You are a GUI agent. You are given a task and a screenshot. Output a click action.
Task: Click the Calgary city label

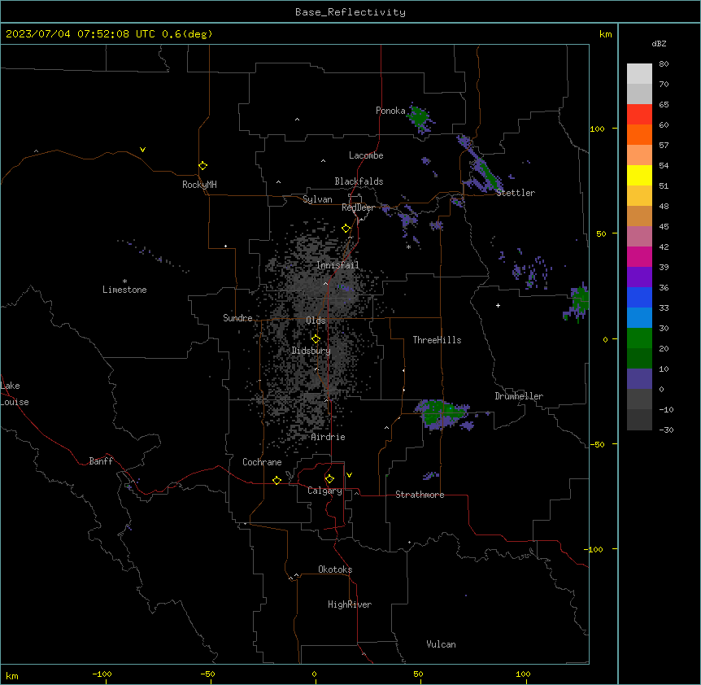point(324,491)
